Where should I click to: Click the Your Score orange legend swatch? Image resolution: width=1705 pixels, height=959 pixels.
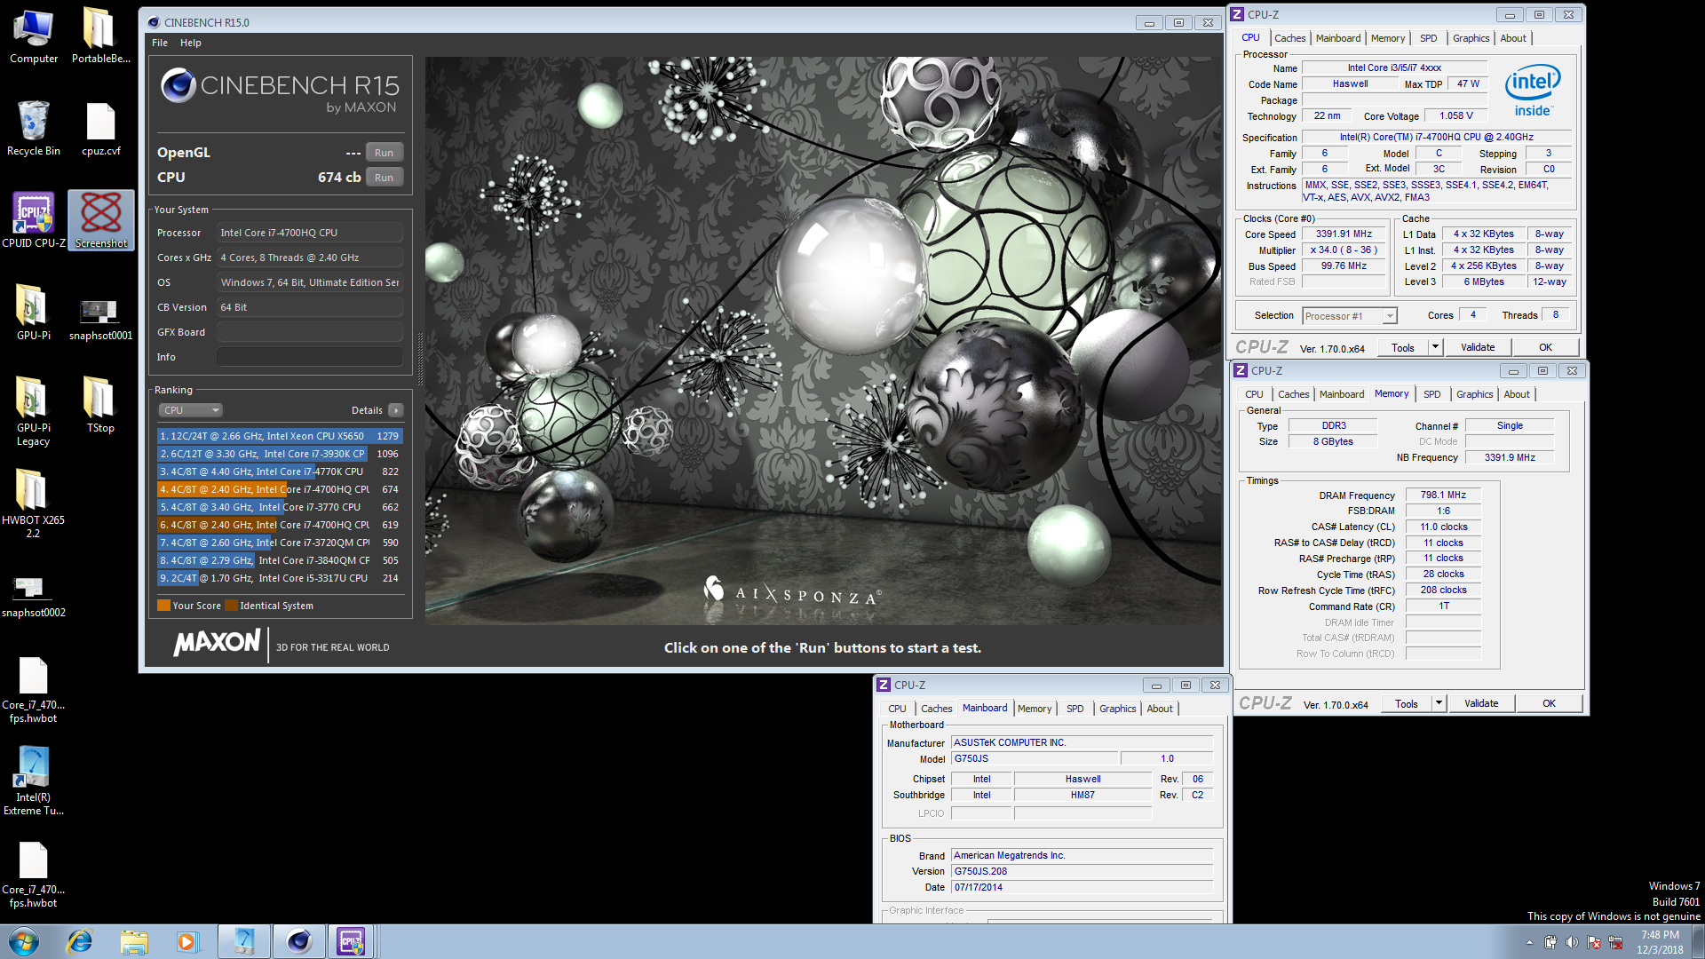click(163, 606)
